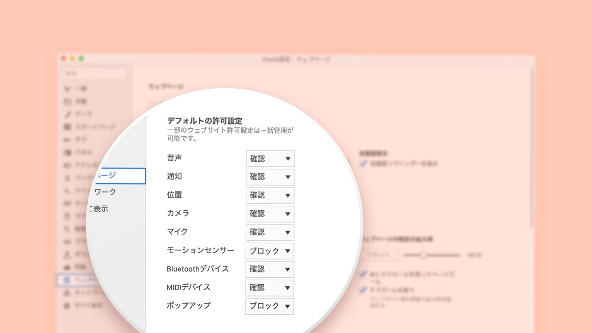Toggle the scroll-to-zoom checkbox under the slider
The image size is (592, 333).
(x=364, y=274)
